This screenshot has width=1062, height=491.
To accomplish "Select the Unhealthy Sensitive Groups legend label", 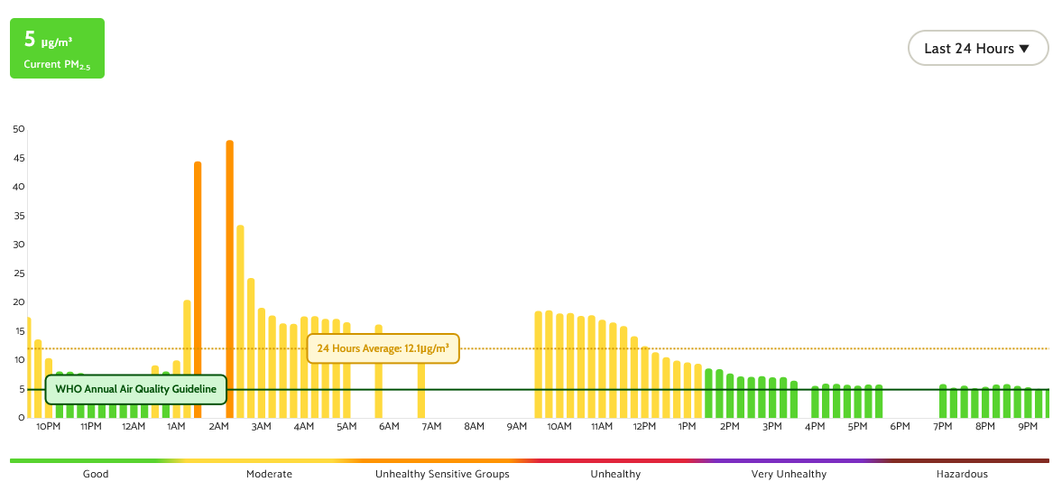I will pyautogui.click(x=442, y=474).
